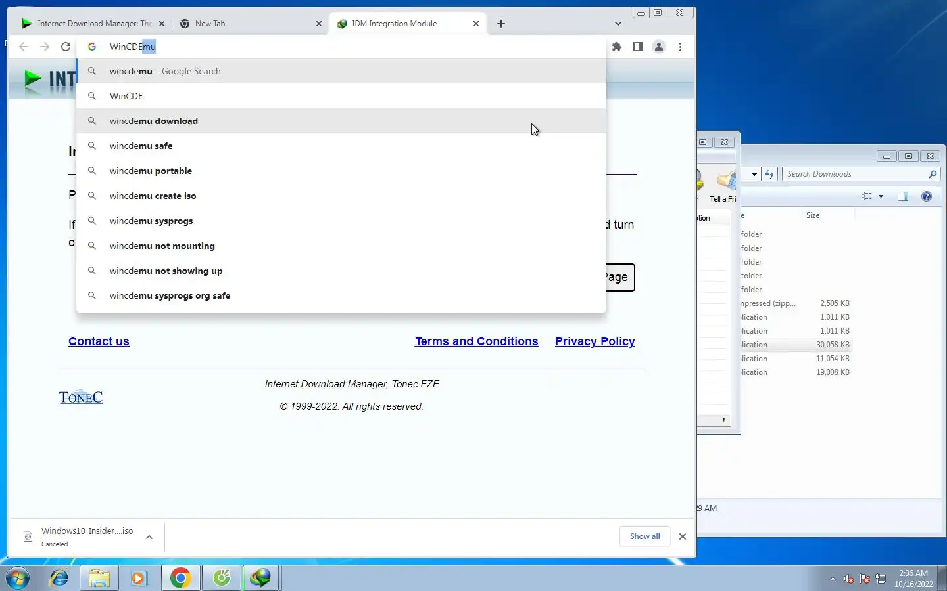Open a new tab with plus button
Screen dimensions: 947x591
coord(501,24)
